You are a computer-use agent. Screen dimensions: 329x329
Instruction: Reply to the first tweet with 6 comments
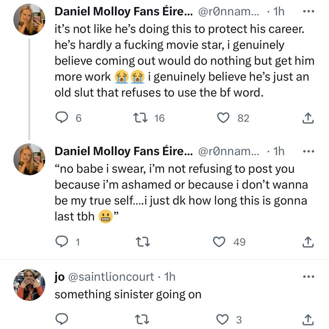62,118
